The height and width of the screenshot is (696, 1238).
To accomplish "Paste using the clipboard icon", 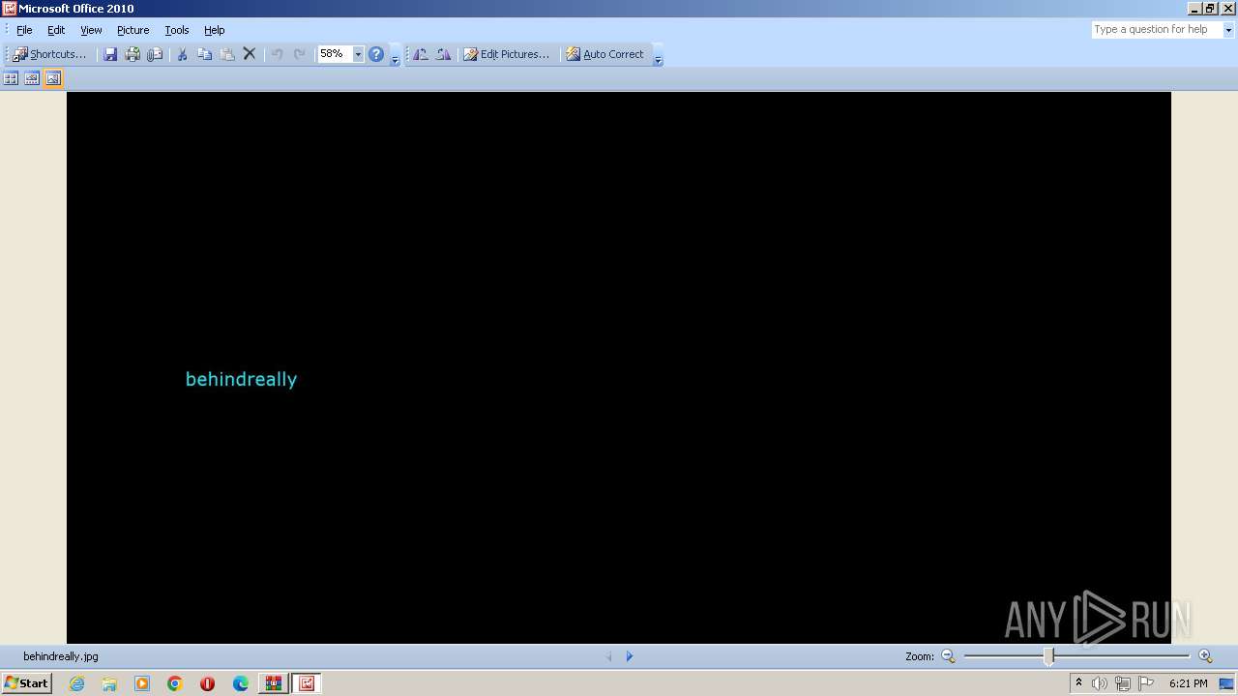I will [x=227, y=54].
